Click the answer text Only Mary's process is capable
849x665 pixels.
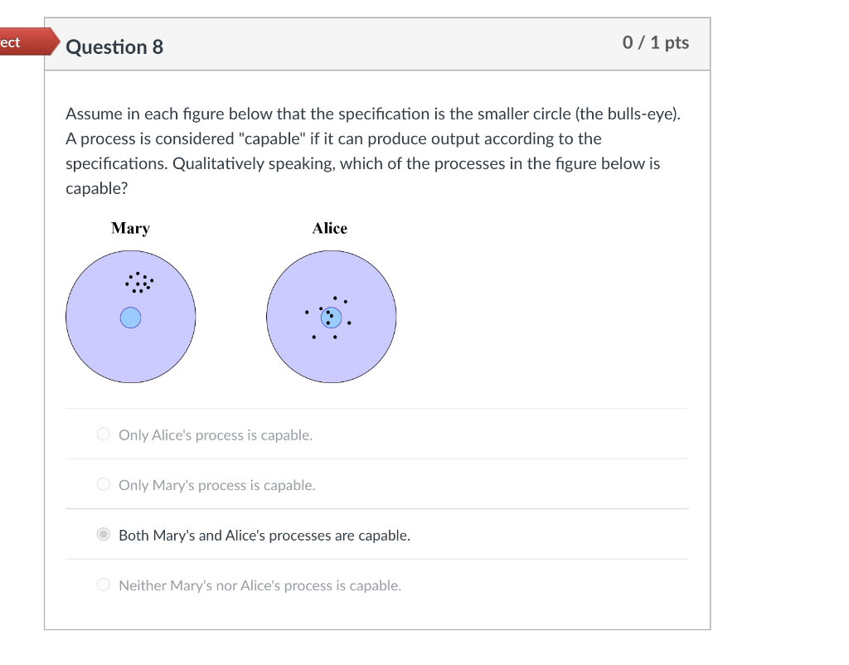217,485
